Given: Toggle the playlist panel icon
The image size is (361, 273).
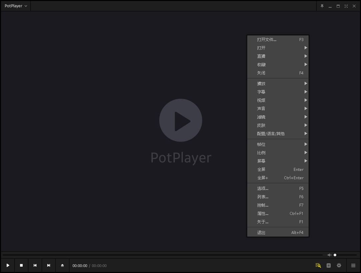Looking at the screenshot, I should (329, 266).
